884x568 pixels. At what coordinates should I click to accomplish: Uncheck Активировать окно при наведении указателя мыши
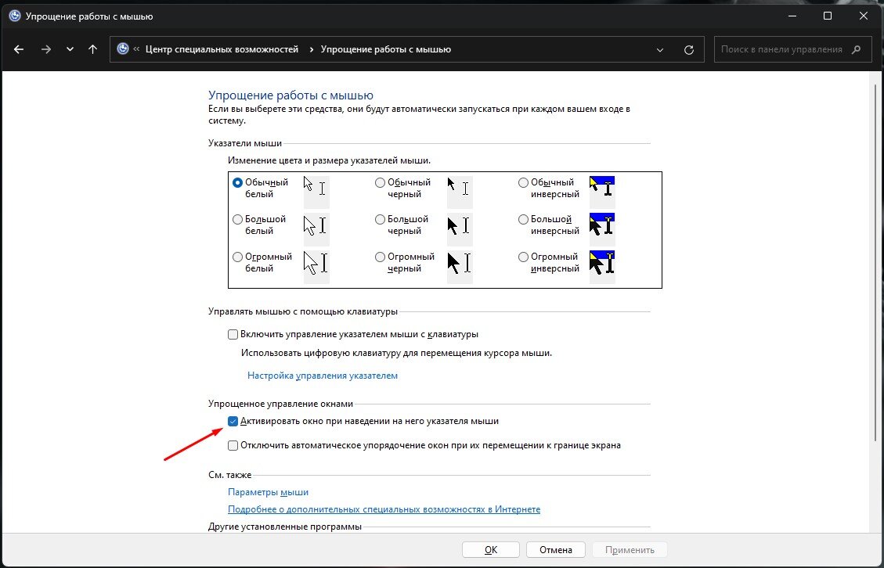pyautogui.click(x=233, y=421)
